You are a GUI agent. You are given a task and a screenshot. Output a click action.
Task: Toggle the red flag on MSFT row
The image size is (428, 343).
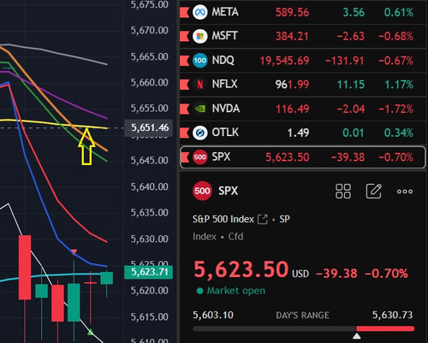coord(184,36)
